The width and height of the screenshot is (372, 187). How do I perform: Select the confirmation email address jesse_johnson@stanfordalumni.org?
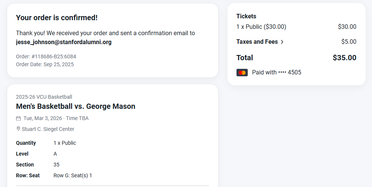coord(64,42)
